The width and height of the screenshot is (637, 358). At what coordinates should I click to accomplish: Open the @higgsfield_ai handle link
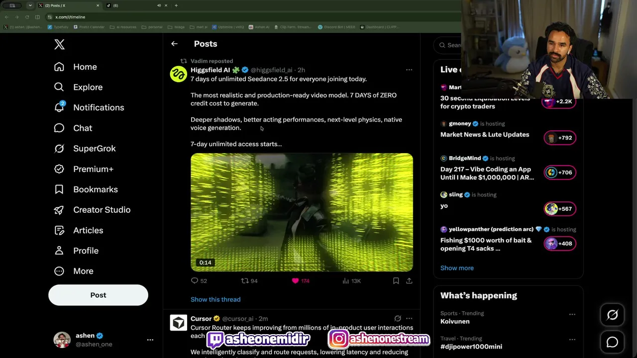(271, 70)
